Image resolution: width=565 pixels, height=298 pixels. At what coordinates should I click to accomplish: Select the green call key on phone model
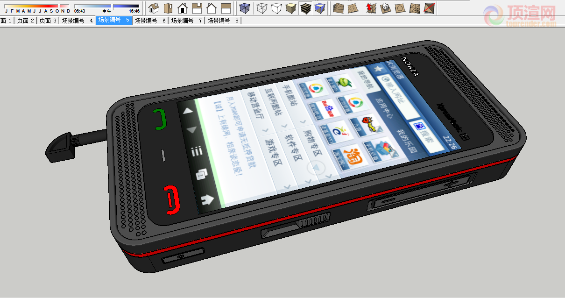tap(160, 119)
